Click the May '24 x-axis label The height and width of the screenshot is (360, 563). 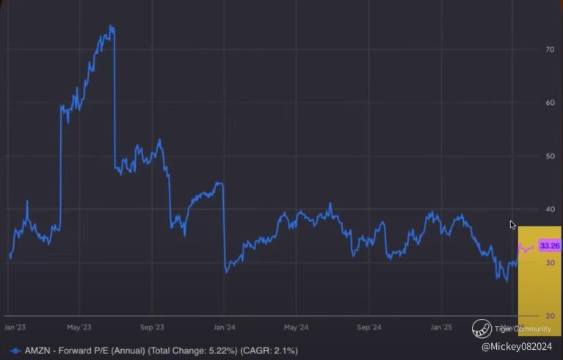(296, 327)
